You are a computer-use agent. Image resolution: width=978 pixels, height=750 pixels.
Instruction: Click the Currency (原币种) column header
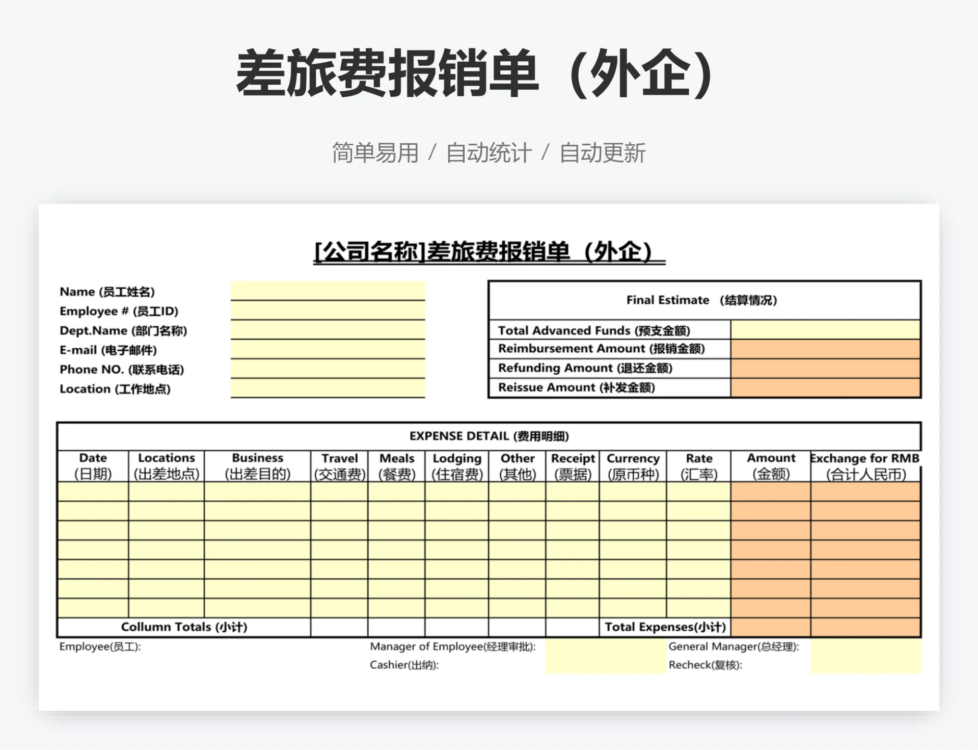pos(634,466)
